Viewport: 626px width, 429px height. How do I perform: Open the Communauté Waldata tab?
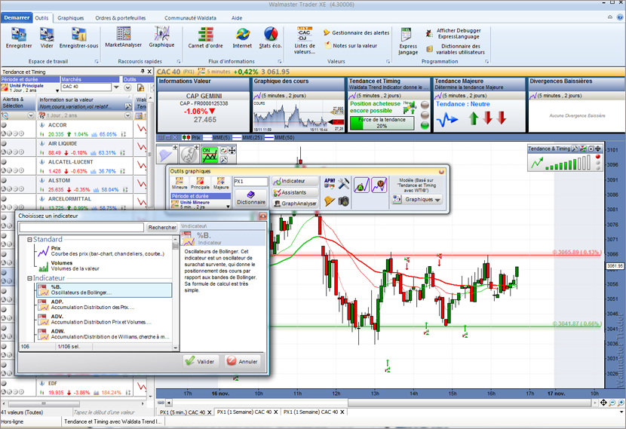pyautogui.click(x=190, y=18)
